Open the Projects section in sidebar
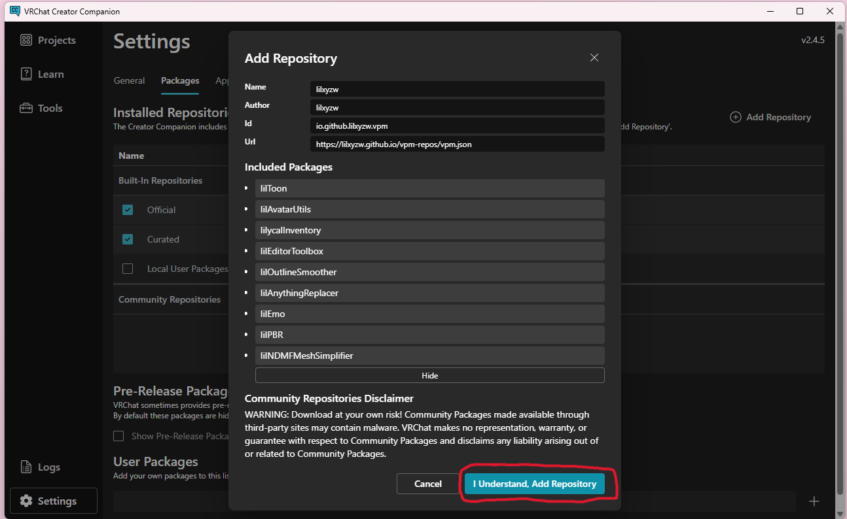 48,41
